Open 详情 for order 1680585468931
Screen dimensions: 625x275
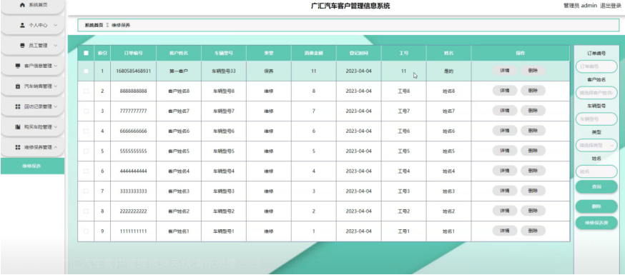505,71
